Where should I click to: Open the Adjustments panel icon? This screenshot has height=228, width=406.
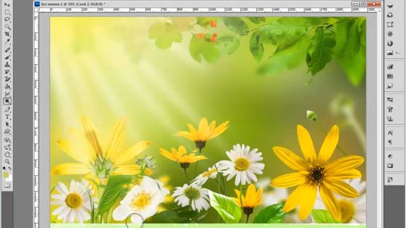[x=390, y=156]
